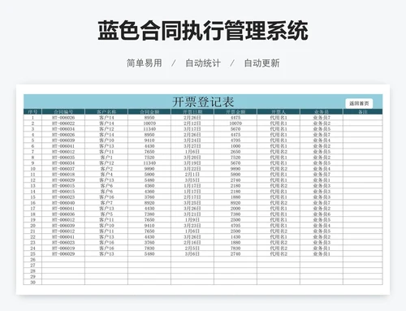Click contract amount 7520 in row 8
This screenshot has height=311, width=406.
[x=149, y=158]
